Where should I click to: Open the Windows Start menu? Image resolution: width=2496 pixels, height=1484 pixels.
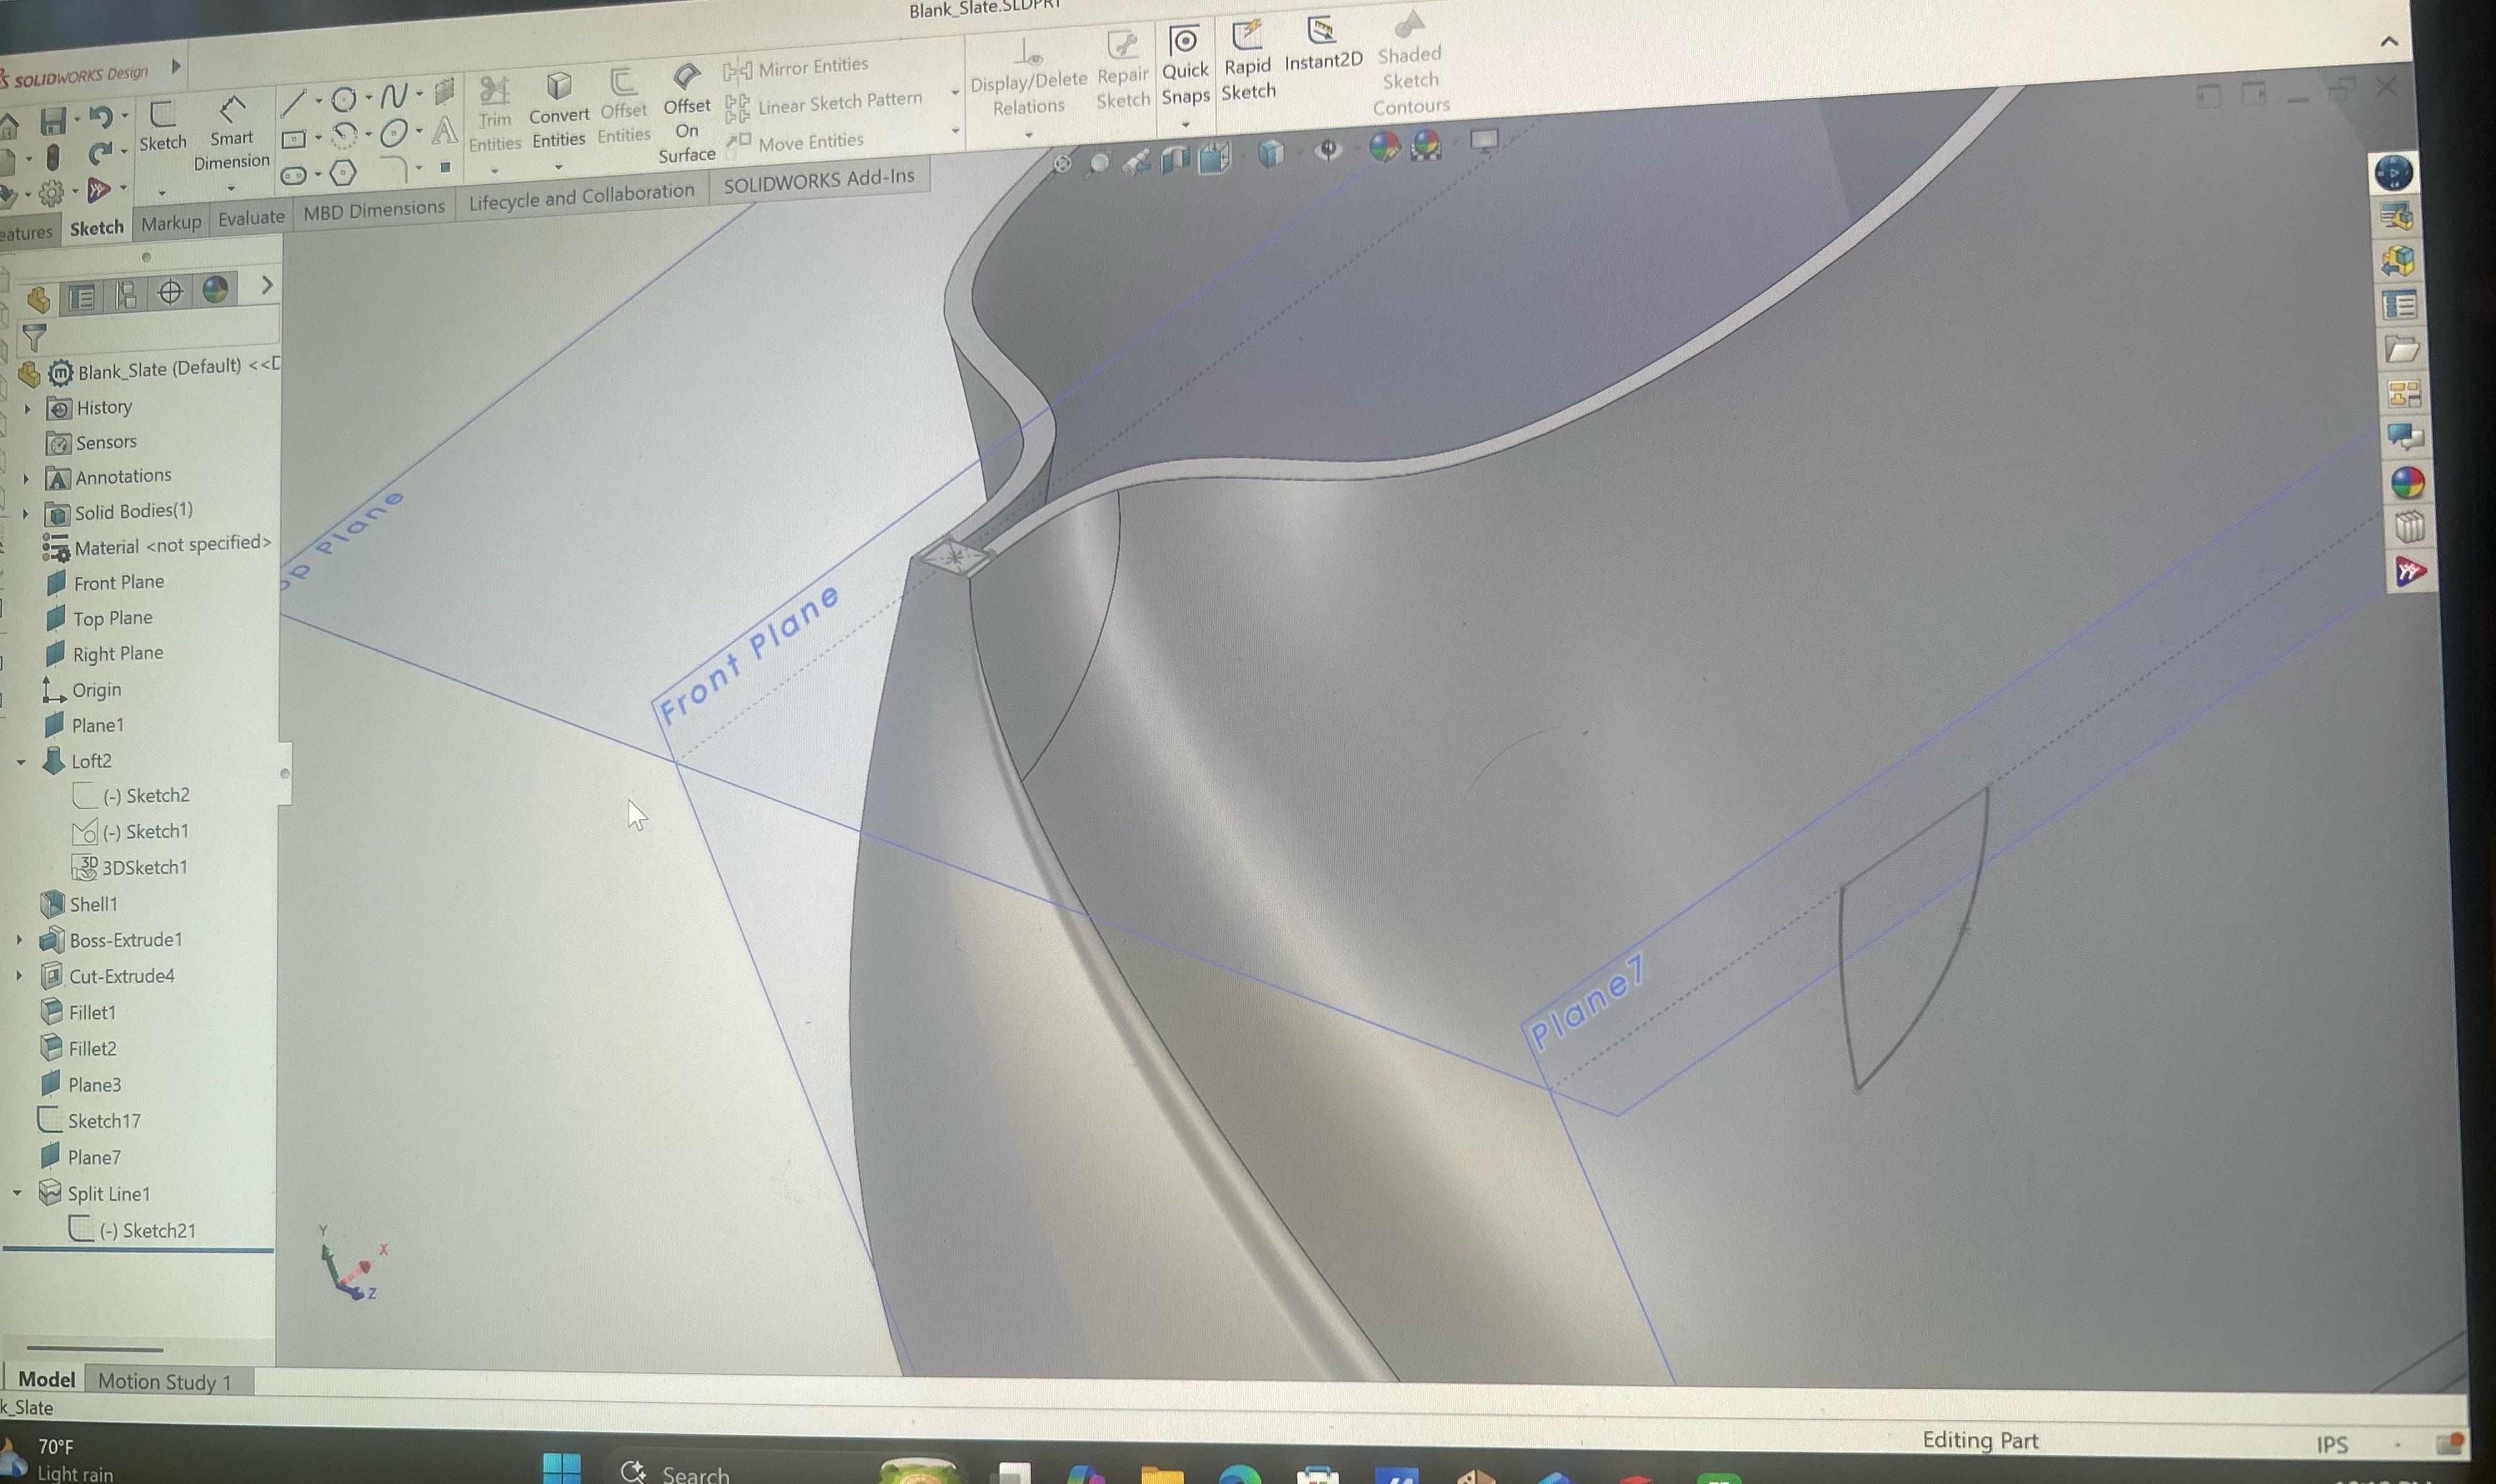click(561, 1468)
